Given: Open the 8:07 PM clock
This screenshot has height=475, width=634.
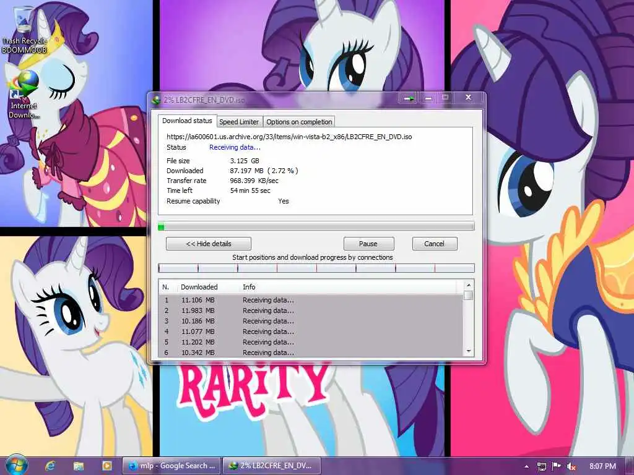Looking at the screenshot, I should (x=602, y=466).
